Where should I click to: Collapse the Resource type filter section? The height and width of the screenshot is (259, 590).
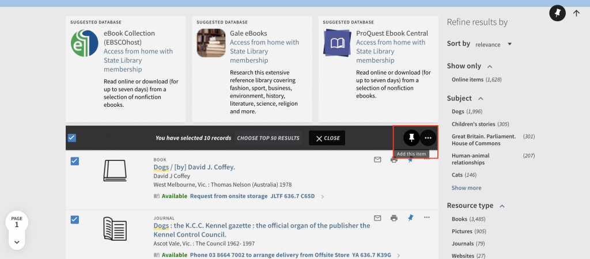[502, 206]
